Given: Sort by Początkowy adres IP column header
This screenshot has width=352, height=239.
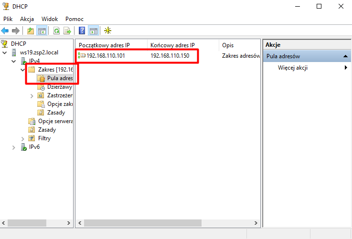Looking at the screenshot, I should click(111, 45).
